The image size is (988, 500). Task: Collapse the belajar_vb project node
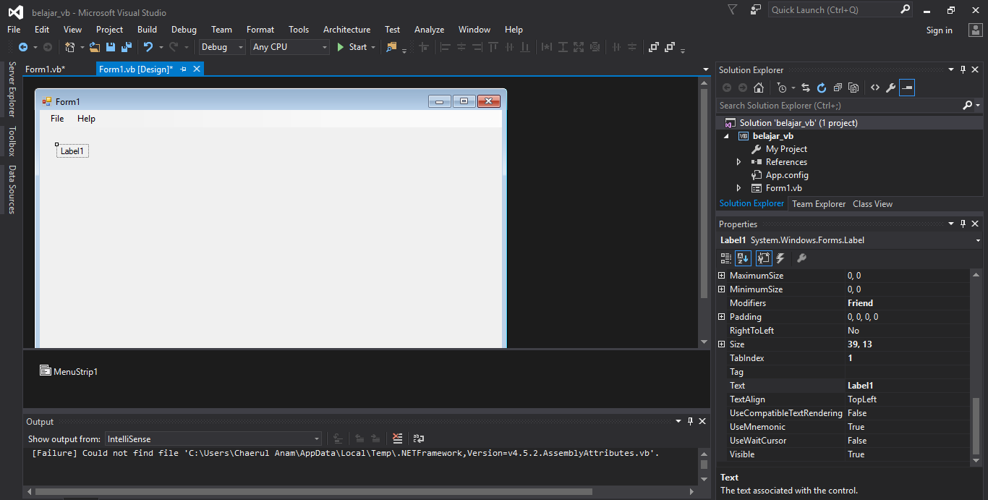pos(726,136)
